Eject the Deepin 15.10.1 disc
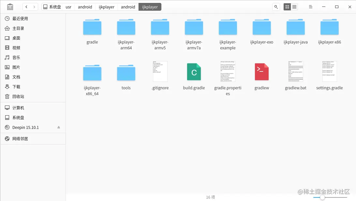The height and width of the screenshot is (201, 356). click(59, 127)
